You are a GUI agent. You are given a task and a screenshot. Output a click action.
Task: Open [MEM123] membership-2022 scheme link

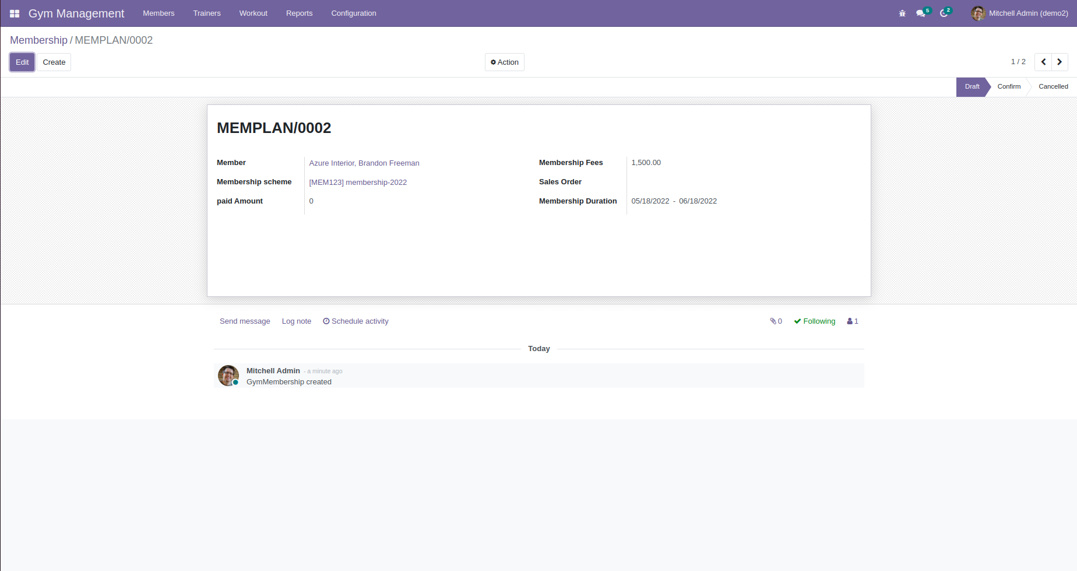358,183
